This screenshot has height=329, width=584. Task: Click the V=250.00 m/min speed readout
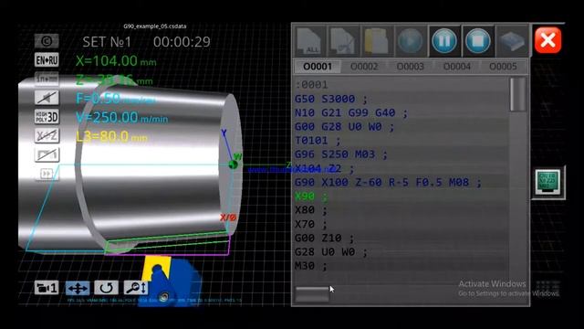[x=121, y=118]
